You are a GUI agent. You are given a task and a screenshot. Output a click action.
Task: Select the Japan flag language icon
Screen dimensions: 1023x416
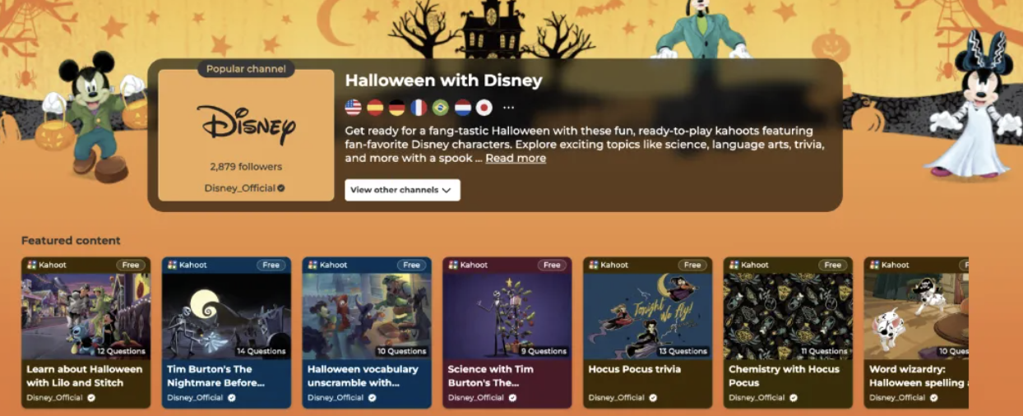tap(484, 108)
